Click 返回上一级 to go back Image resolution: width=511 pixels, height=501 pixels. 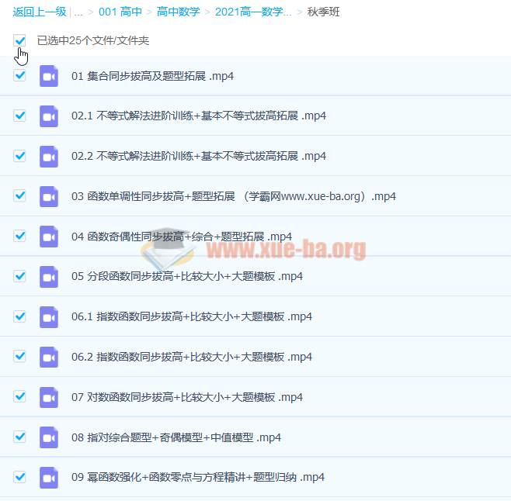click(x=40, y=12)
